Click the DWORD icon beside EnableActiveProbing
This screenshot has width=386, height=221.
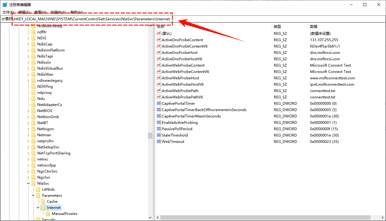(159, 123)
